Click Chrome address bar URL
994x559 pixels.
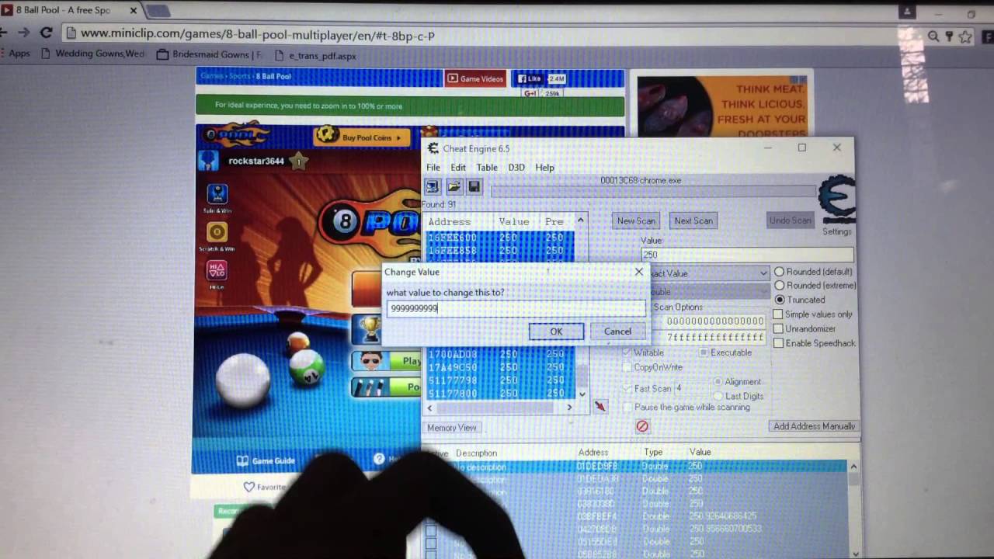[x=258, y=35]
